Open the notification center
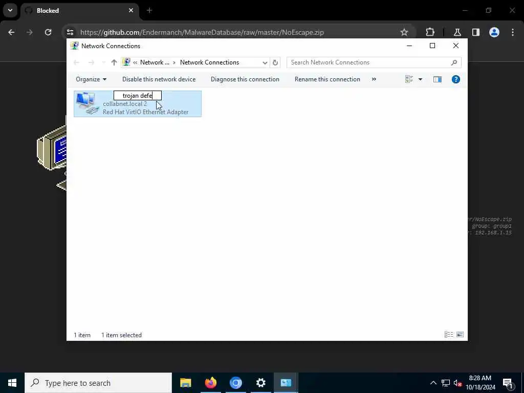 508,383
